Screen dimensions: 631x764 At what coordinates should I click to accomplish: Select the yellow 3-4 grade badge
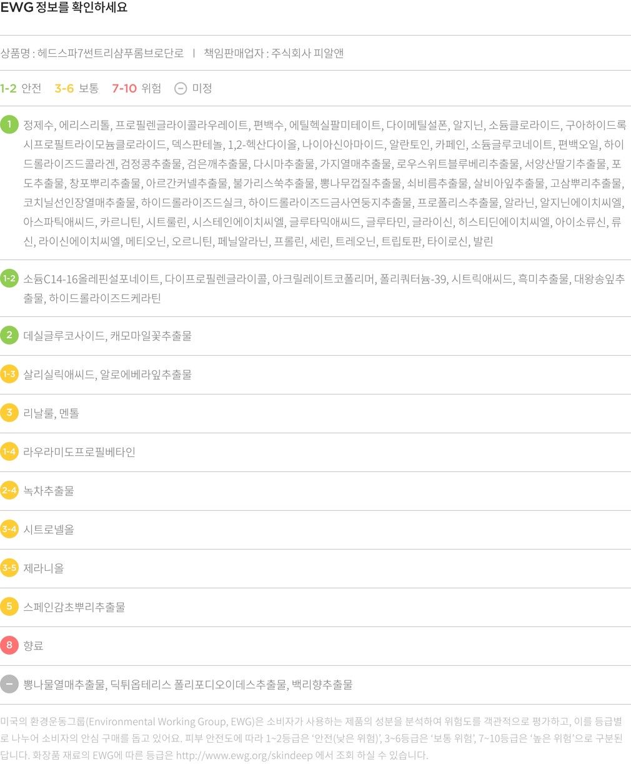(9, 529)
